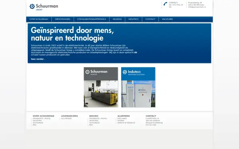The width and height of the screenshot is (239, 149).
Task: Open 'Organisatie / Profiel' under footer Over Schuurman
Action: click(x=41, y=118)
